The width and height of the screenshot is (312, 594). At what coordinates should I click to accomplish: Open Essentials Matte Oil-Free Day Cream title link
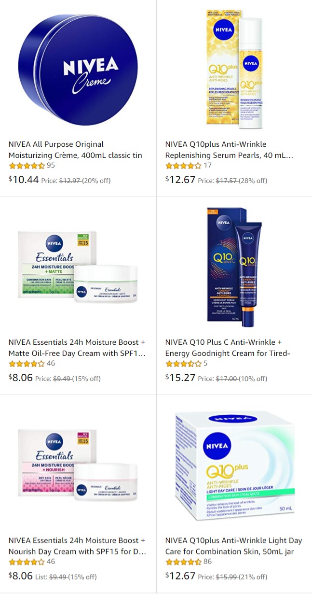(77, 348)
